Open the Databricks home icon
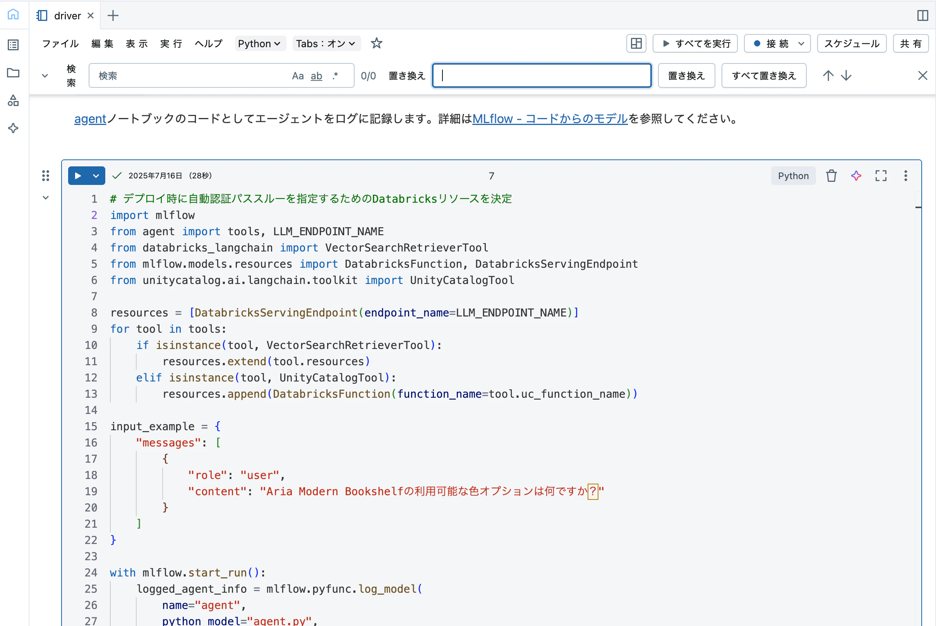Image resolution: width=936 pixels, height=626 pixels. coord(13,14)
